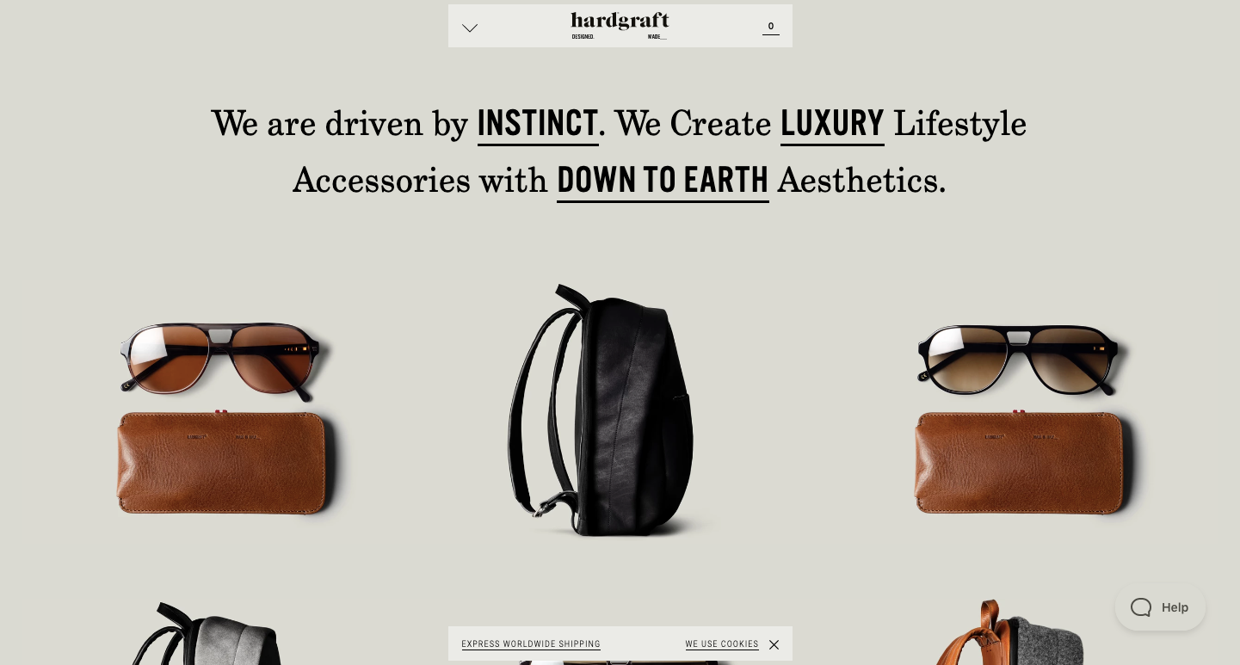Open the cart showing 0 items

point(771,27)
